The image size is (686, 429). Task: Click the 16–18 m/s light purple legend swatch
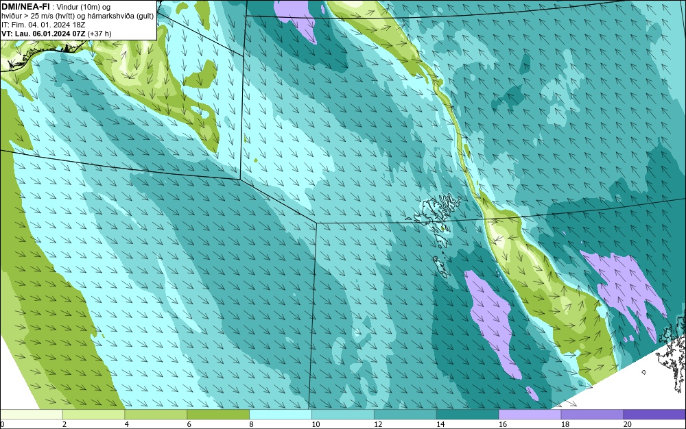coord(530,415)
